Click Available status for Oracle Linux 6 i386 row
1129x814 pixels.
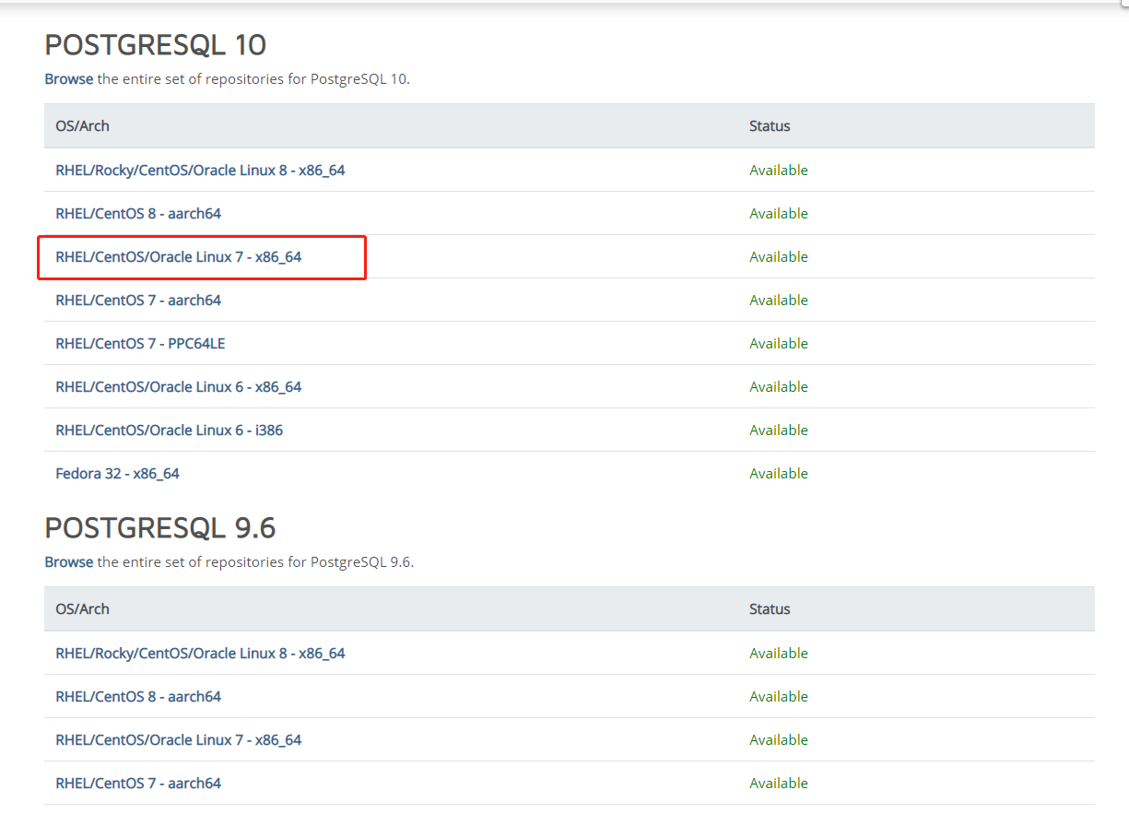[779, 431]
